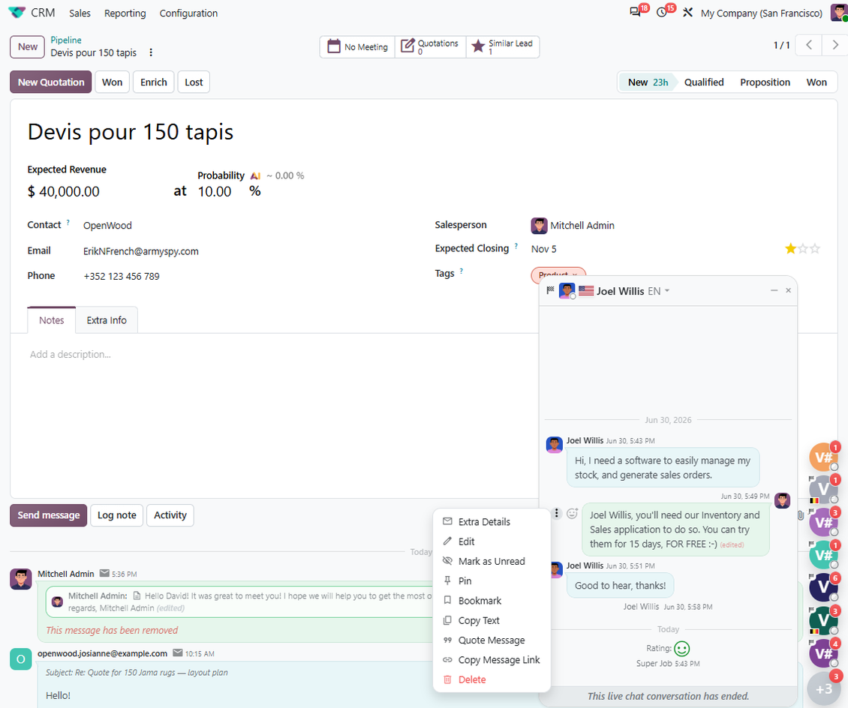Open the OpenWood contact field

point(107,225)
